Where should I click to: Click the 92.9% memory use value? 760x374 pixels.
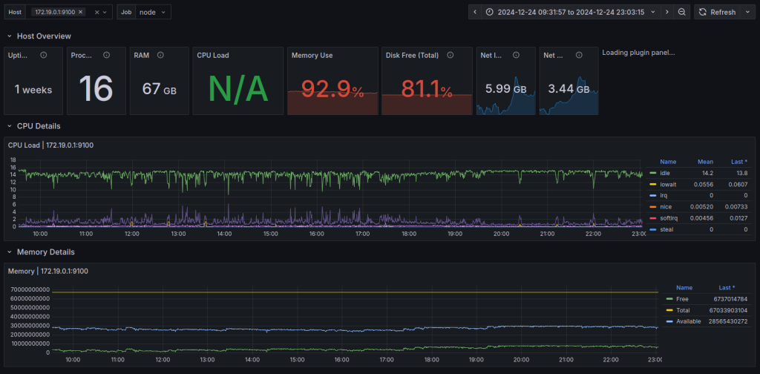point(332,89)
